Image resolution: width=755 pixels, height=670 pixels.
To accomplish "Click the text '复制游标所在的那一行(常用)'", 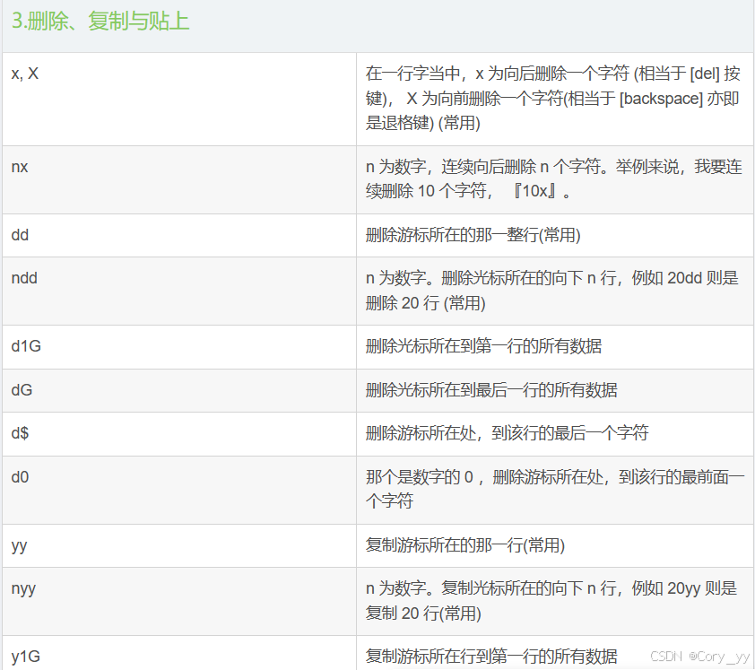I will pos(465,545).
